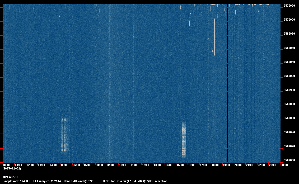The height and width of the screenshot is (184, 299).
Task: Click the 15:00 time label
Action: pos(180,165)
